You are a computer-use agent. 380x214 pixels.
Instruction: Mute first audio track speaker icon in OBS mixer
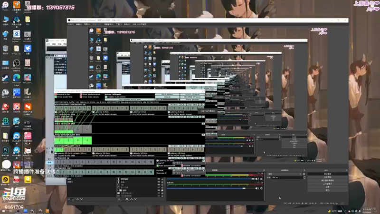pyautogui.click(x=257, y=179)
